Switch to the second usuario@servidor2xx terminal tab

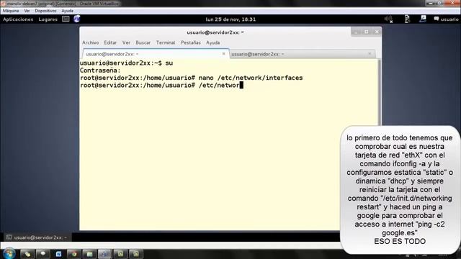point(303,54)
